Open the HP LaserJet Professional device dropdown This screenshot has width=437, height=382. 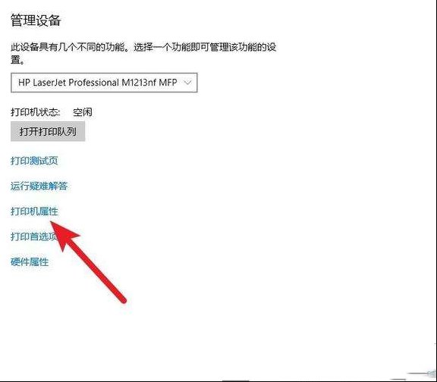(104, 83)
